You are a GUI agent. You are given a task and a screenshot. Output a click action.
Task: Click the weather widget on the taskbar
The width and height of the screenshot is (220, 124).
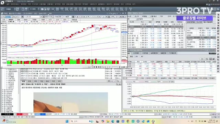click(x=9, y=121)
